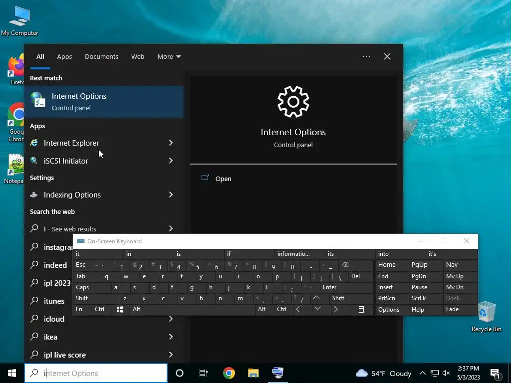Select the 'ipl 2023' web search suggestion
The image size is (511, 383).
tap(51, 283)
